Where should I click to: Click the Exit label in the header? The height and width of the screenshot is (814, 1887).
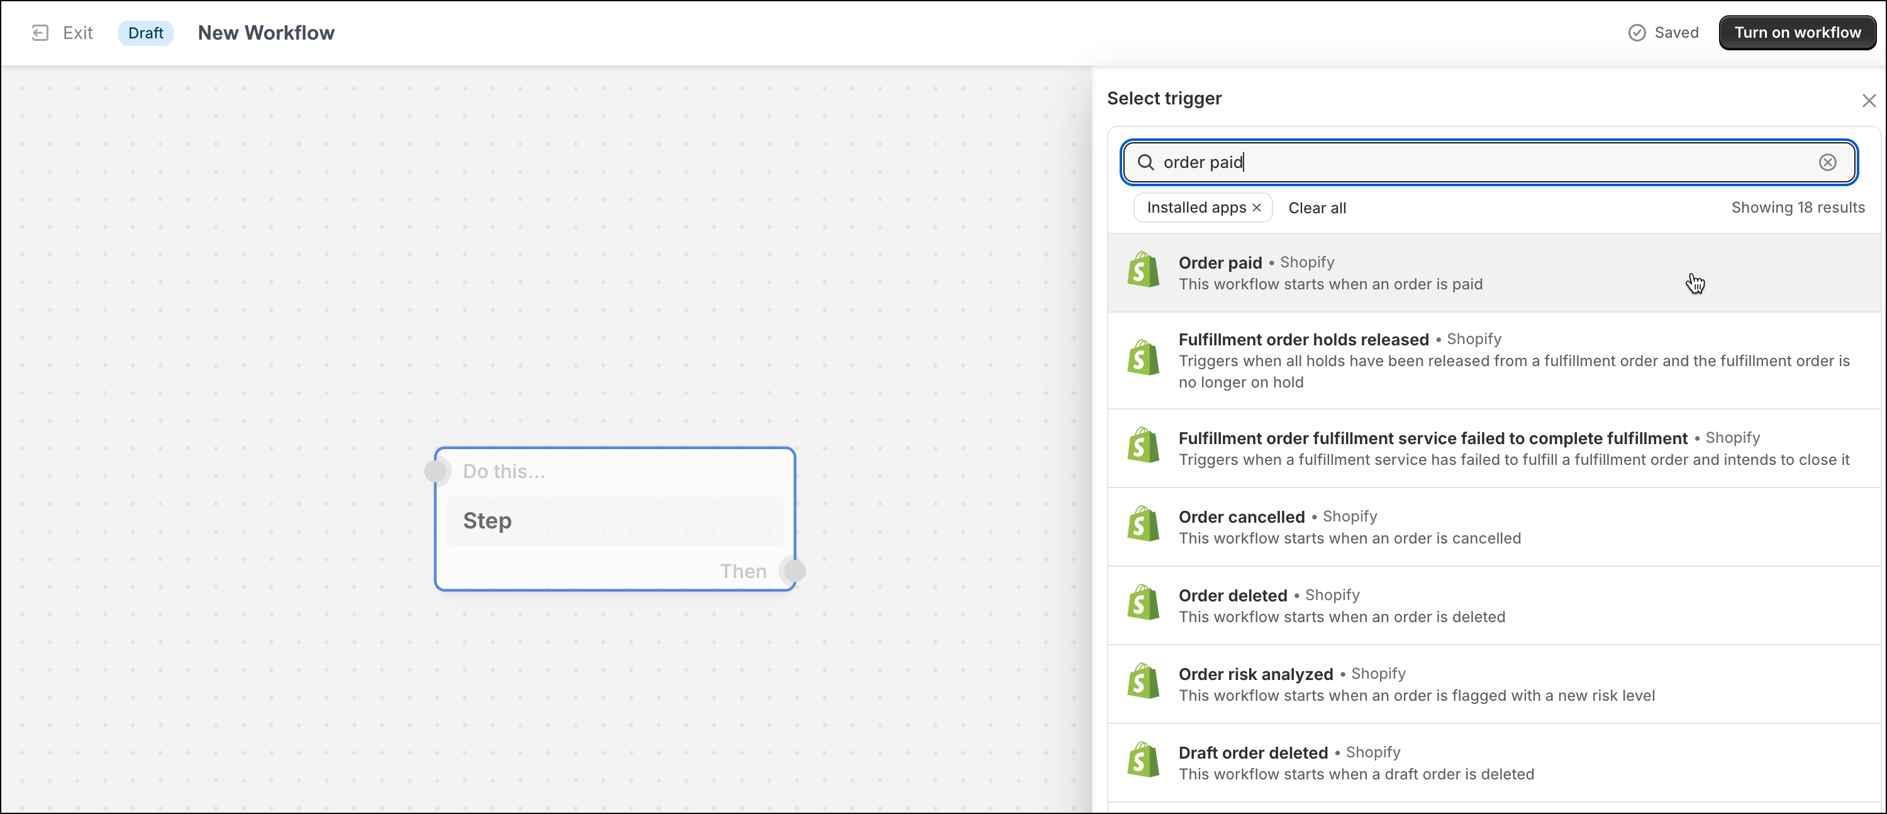click(x=77, y=33)
